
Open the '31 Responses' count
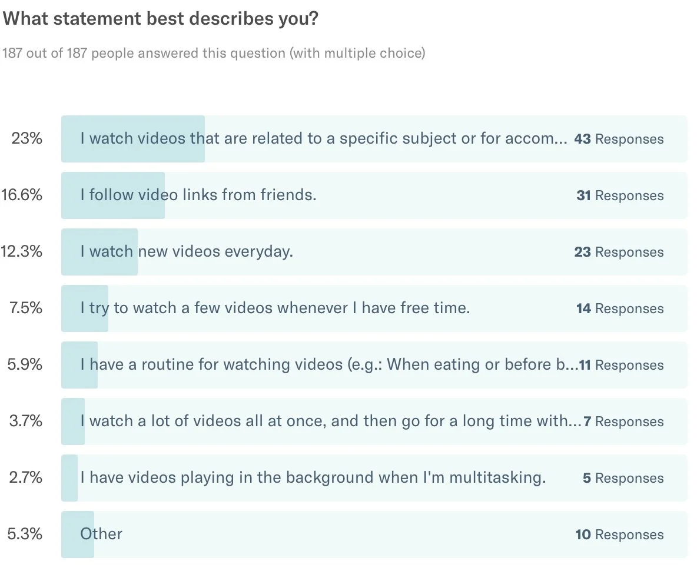(620, 195)
